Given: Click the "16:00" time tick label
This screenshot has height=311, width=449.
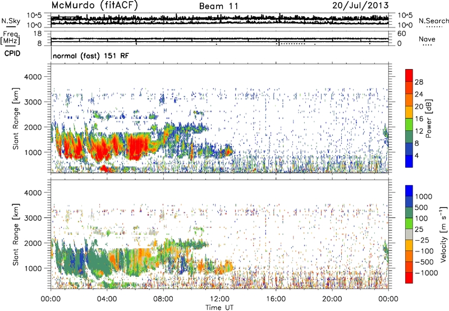Looking at the screenshot, I should click(x=276, y=299).
